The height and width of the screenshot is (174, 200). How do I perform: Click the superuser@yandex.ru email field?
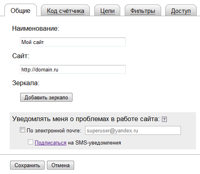coord(133,130)
